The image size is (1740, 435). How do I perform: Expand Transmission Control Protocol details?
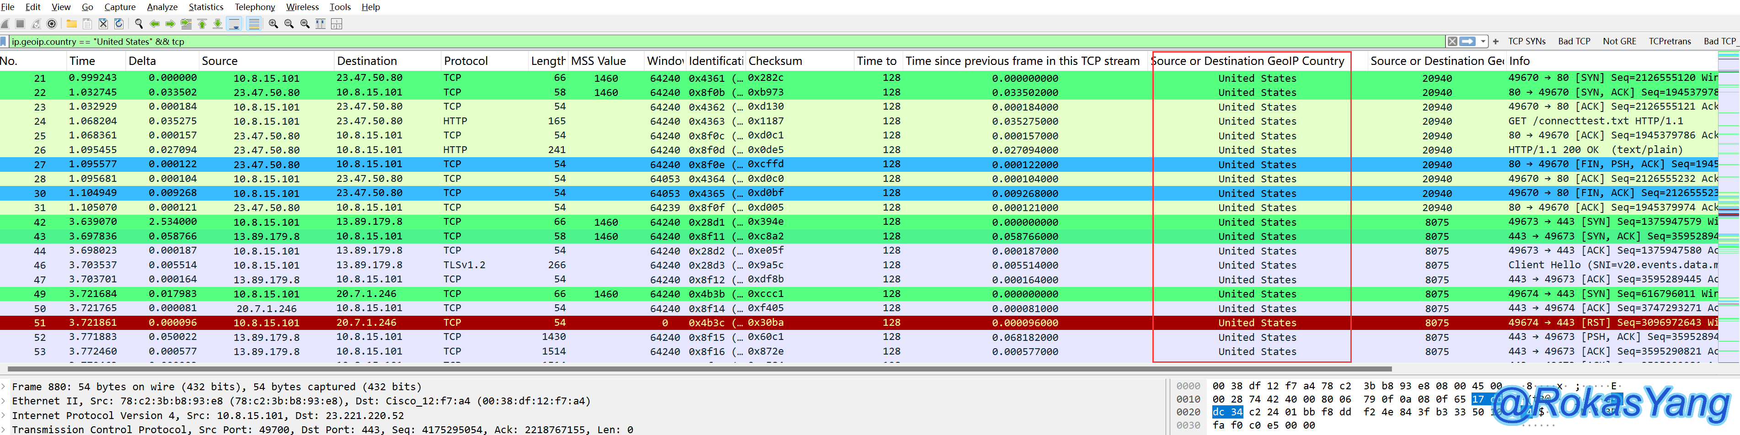(4, 430)
